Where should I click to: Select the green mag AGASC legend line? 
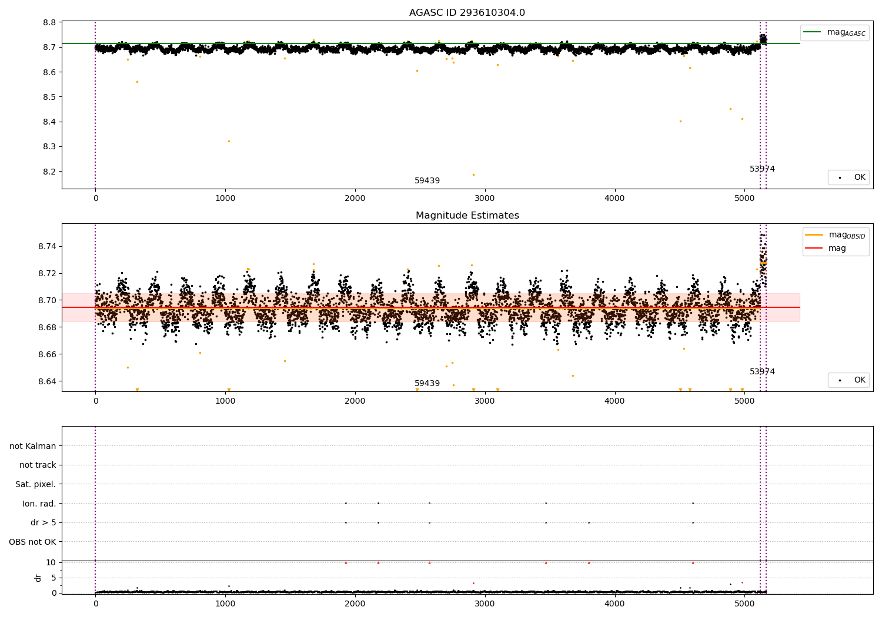[x=812, y=32]
